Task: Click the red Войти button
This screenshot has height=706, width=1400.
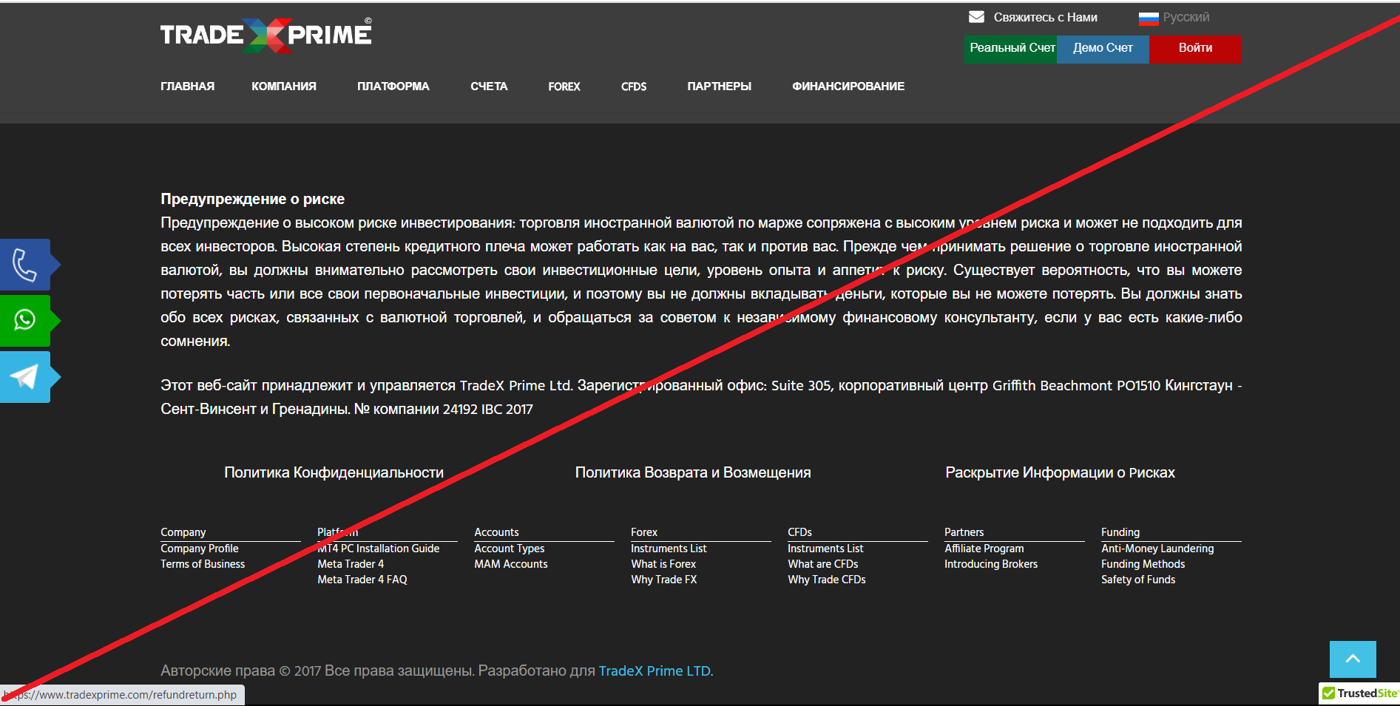Action: pos(1195,48)
